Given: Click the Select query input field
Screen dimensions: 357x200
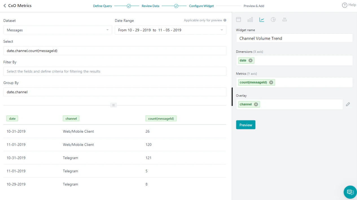Looking at the screenshot, I should pyautogui.click(x=115, y=51).
